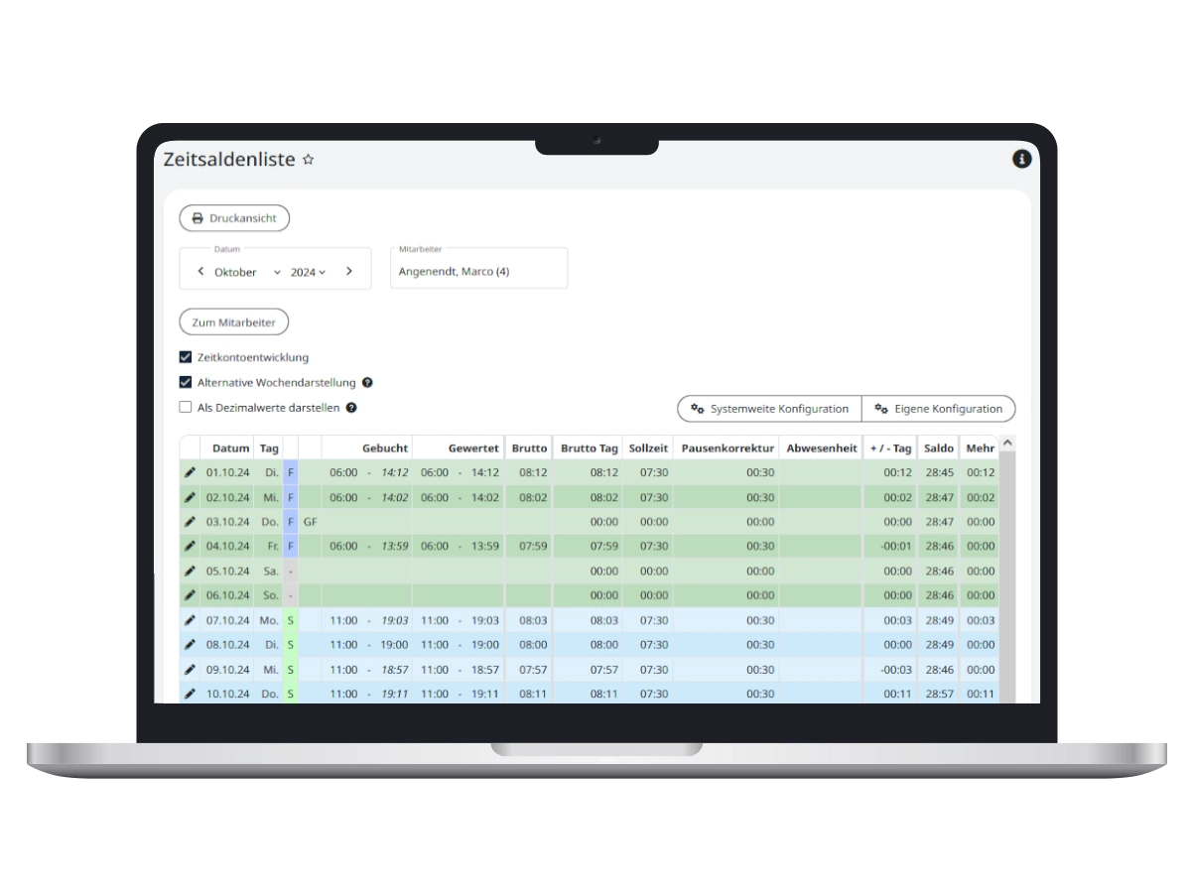The height and width of the screenshot is (893, 1191).
Task: Uncheck the Zeitkontoentwicklung checkbox
Action: [x=186, y=357]
